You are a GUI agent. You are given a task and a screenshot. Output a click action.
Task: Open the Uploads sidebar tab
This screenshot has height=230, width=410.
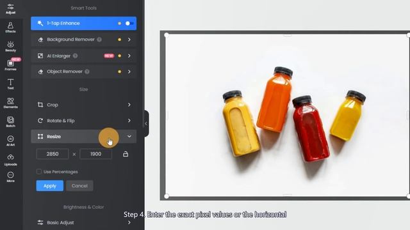(x=10, y=160)
